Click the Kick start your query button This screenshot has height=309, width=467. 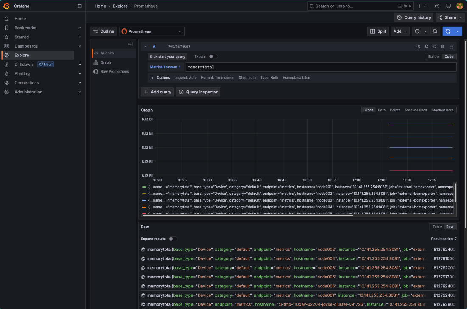[167, 56]
